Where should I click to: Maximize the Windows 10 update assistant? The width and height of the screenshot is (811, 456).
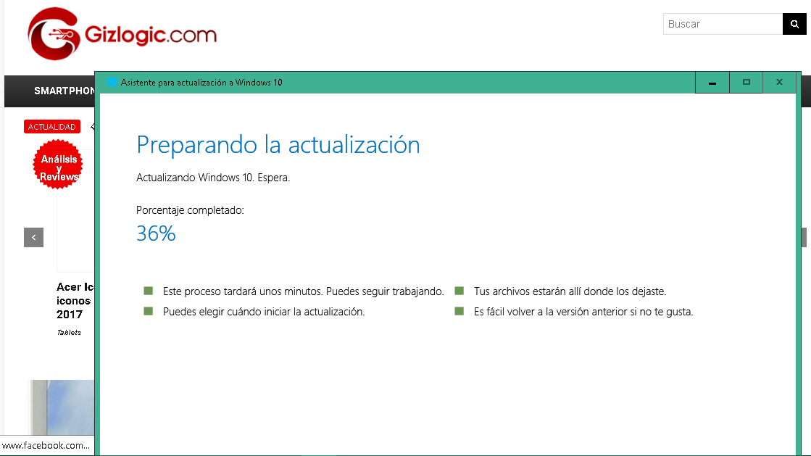point(746,83)
